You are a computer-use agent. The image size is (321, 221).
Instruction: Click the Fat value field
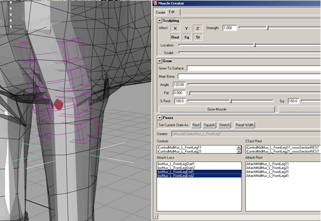pyautogui.click(x=179, y=93)
